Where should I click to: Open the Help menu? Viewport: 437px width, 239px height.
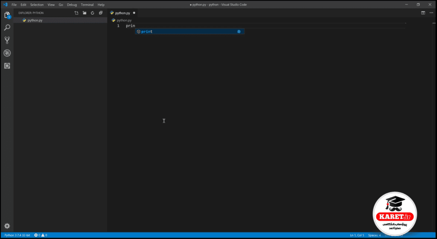pyautogui.click(x=101, y=5)
